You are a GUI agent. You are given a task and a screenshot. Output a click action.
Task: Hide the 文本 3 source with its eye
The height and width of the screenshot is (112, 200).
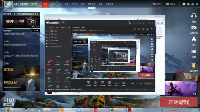tap(47, 37)
